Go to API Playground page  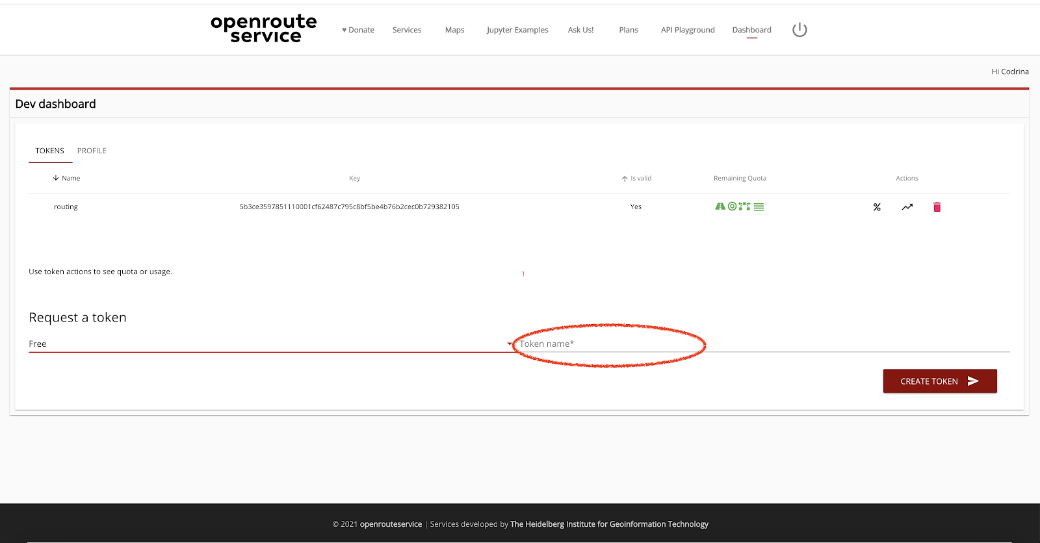coord(688,30)
